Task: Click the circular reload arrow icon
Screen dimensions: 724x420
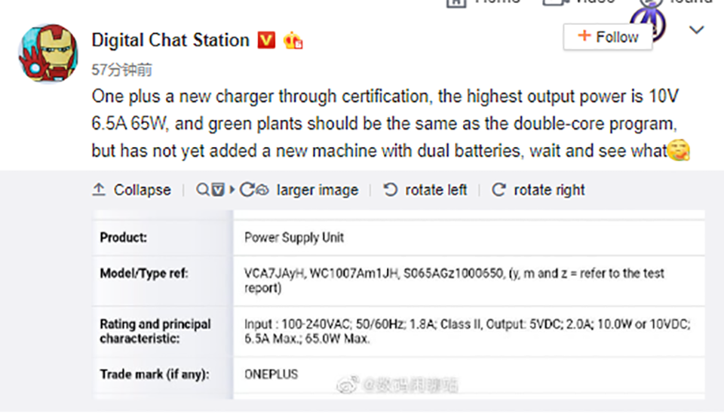Action: coord(247,190)
